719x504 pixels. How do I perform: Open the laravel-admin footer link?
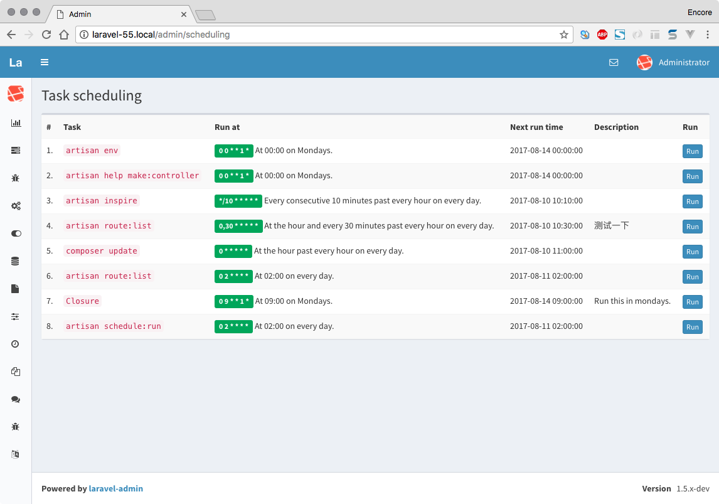[x=116, y=488]
